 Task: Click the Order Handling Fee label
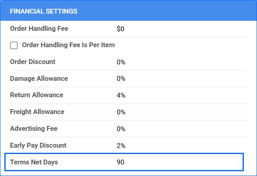(x=39, y=28)
